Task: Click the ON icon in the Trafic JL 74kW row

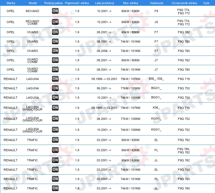Action: 55,188
